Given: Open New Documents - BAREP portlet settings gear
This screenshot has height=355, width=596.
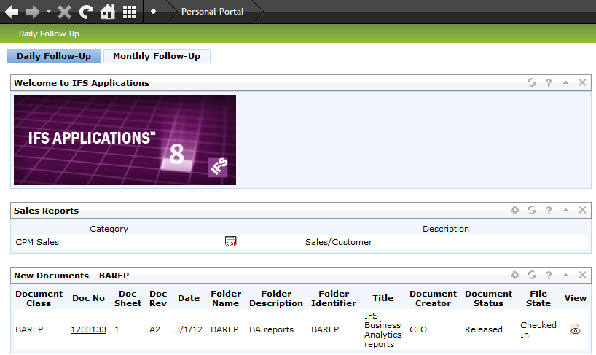Looking at the screenshot, I should [x=515, y=275].
